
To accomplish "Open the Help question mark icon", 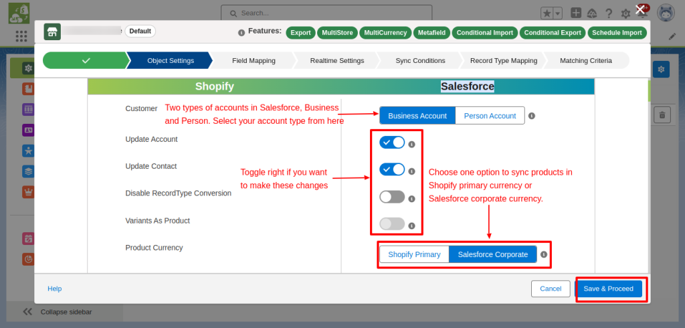I will [609, 13].
